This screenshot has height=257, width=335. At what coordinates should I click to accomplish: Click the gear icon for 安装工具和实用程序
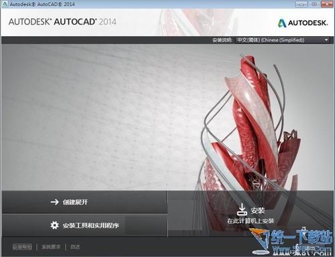tap(54, 226)
